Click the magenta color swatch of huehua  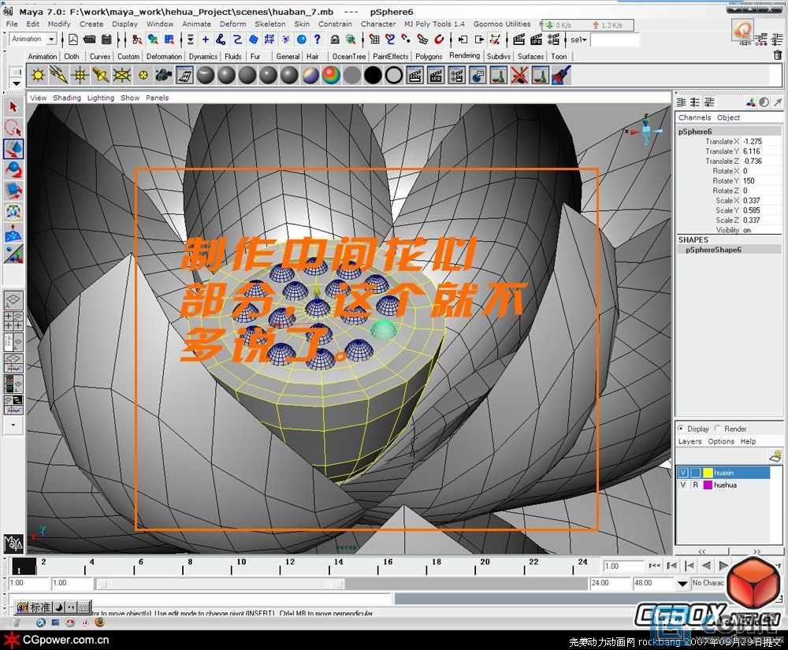(708, 485)
